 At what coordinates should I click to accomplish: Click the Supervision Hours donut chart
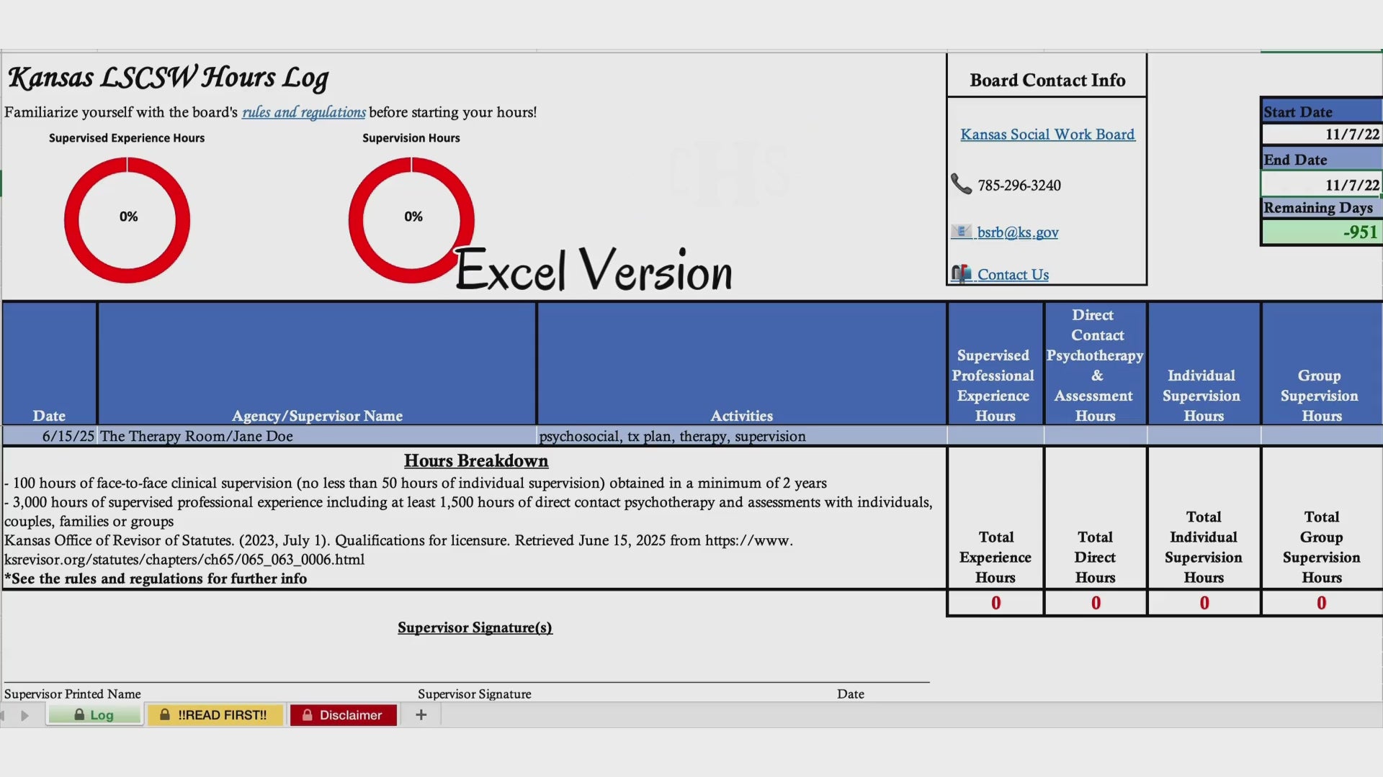pyautogui.click(x=411, y=219)
